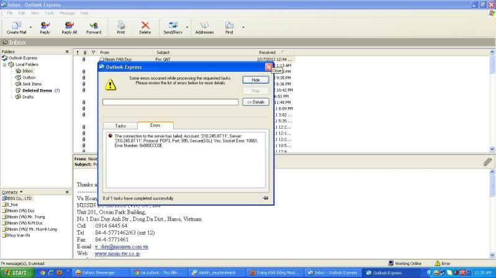Click the Forward toolbar icon
496x278 pixels.
[x=94, y=27]
